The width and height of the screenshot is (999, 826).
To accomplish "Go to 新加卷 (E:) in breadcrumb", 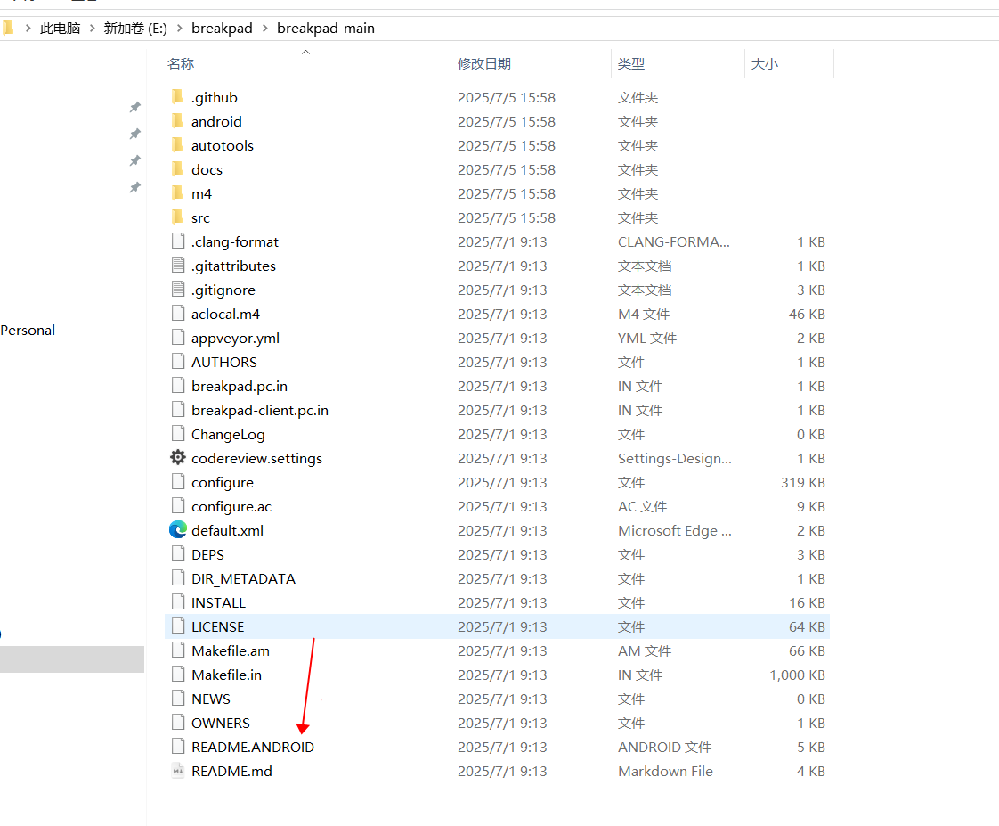I will pos(135,28).
